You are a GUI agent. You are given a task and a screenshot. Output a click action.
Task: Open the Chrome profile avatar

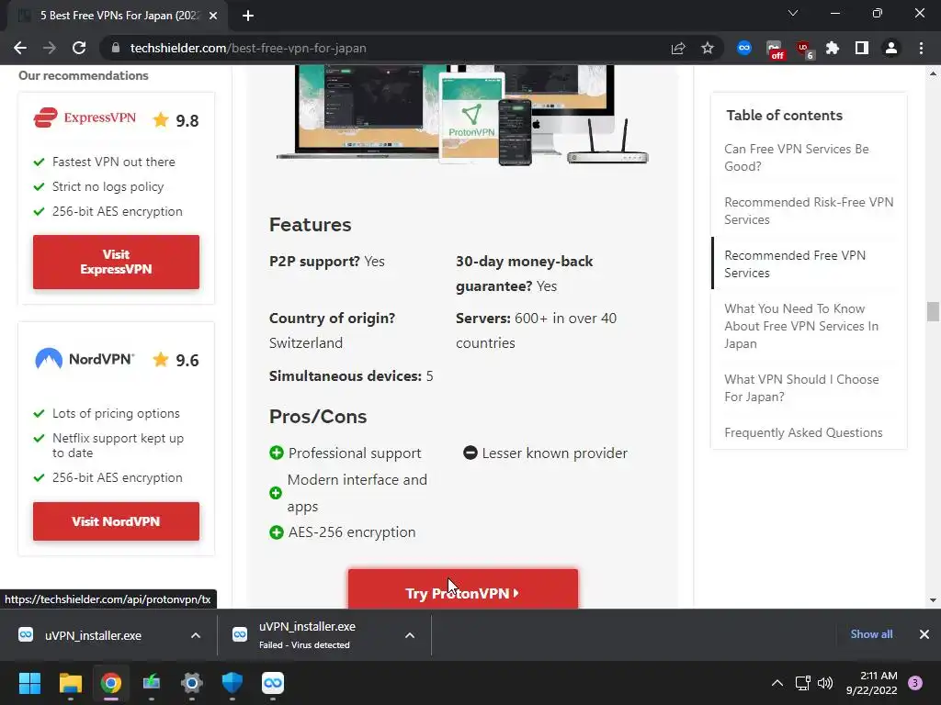click(x=891, y=48)
